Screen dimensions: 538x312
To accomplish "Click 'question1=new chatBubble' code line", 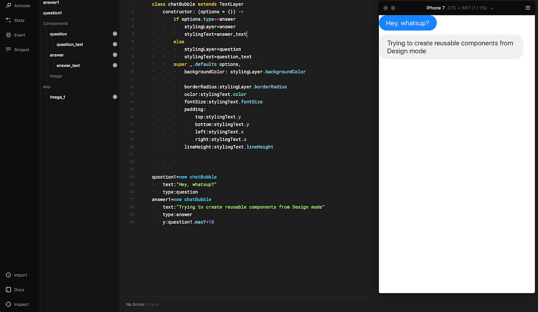I will pos(184,177).
